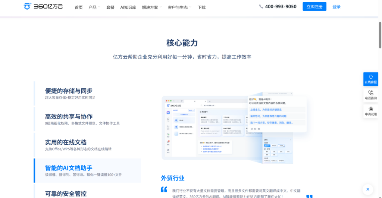Select the 实用的在线文档 feature tab
This screenshot has width=382, height=198.
(87, 145)
